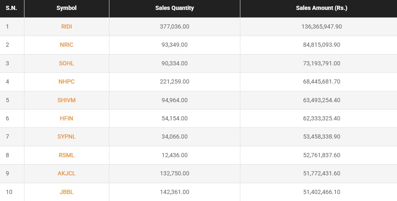The image size is (397, 201).
Task: Open the NRIC stock symbol link
Action: pos(66,45)
